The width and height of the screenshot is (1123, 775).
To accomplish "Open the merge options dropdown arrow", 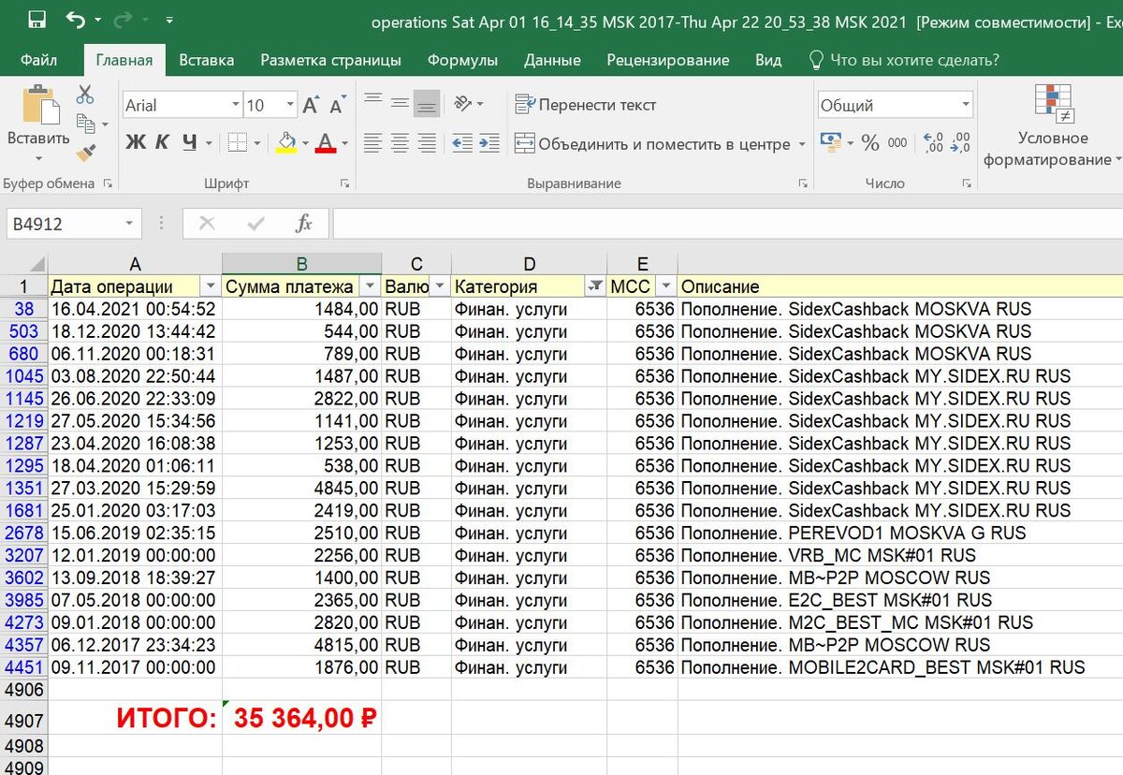I will pyautogui.click(x=802, y=144).
